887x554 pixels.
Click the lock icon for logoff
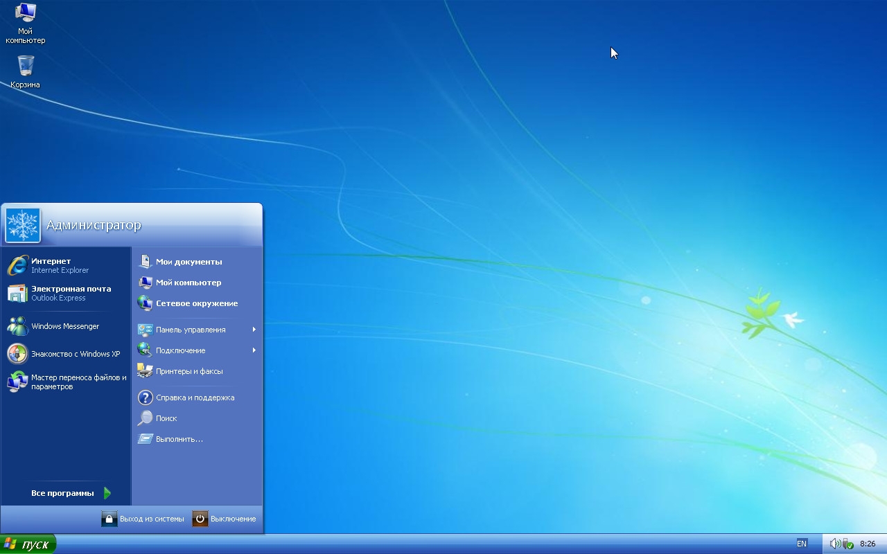click(109, 519)
